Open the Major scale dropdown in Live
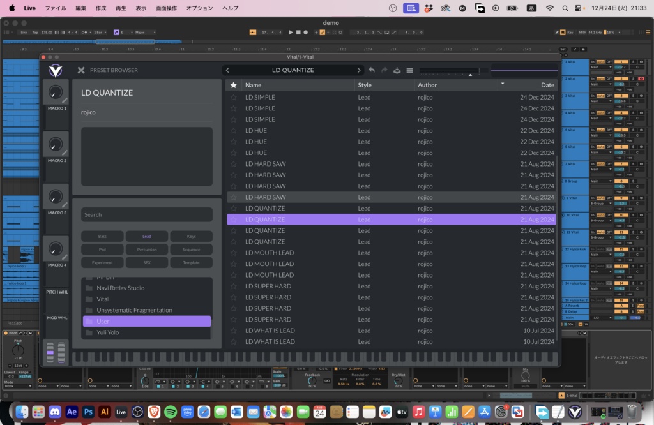The height and width of the screenshot is (425, 654). click(145, 32)
